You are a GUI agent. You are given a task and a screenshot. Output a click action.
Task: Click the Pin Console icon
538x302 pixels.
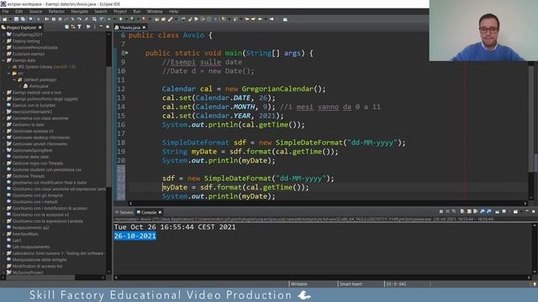coord(497,211)
